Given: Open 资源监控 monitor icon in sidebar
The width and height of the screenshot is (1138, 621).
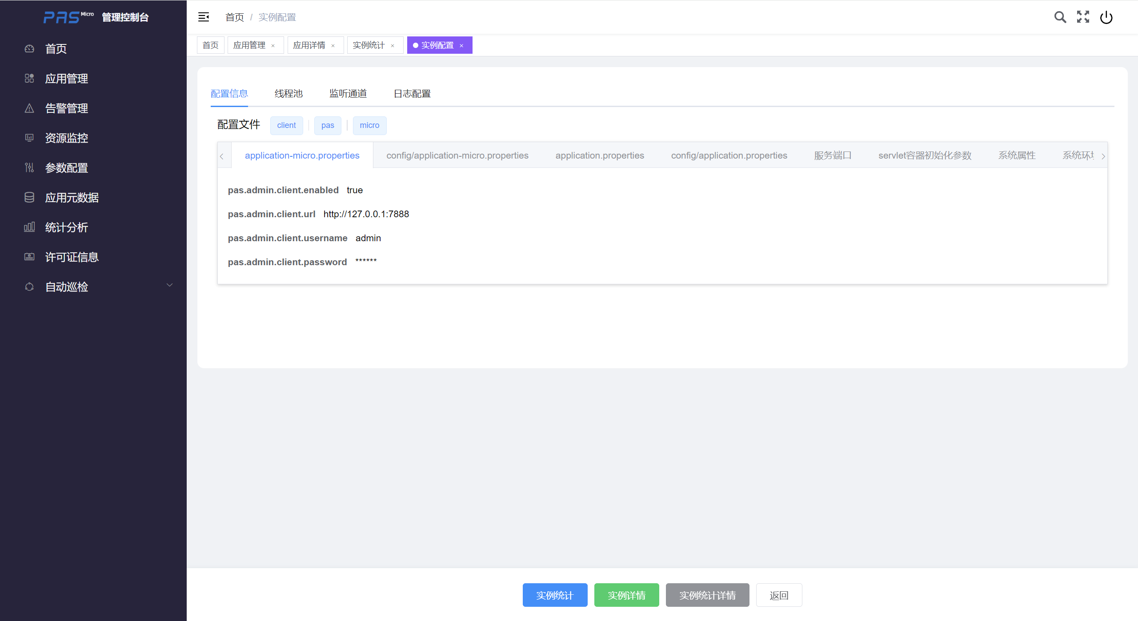Looking at the screenshot, I should tap(29, 138).
